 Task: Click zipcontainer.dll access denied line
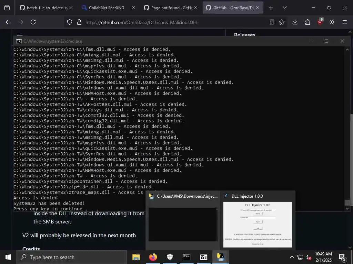(90, 181)
